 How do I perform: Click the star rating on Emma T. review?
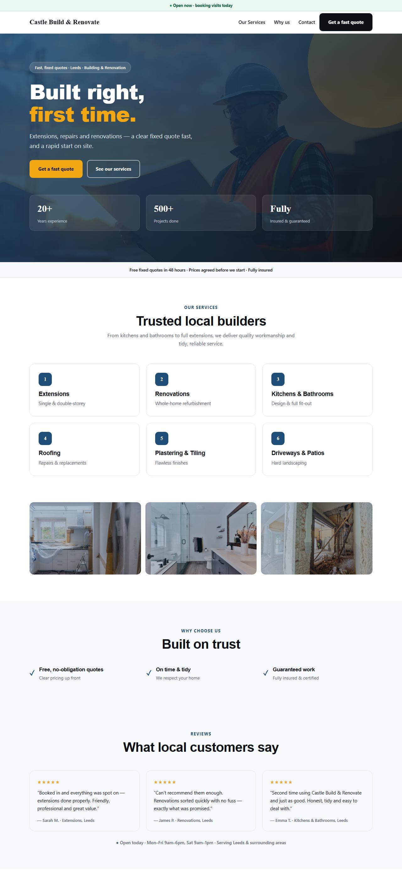point(281,782)
